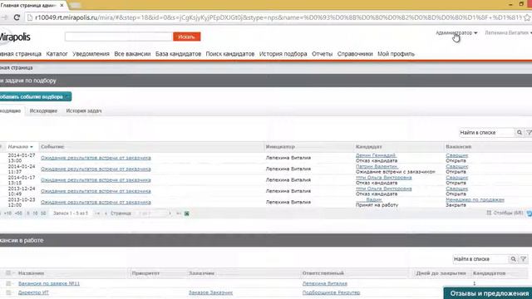Open the Отзывы и предложения feedback button

[488, 293]
